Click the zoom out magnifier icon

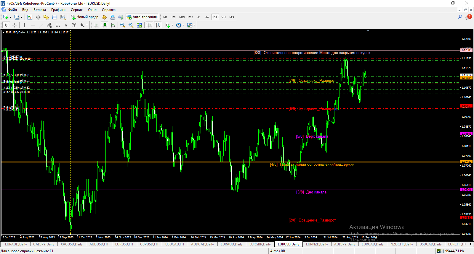131,25
